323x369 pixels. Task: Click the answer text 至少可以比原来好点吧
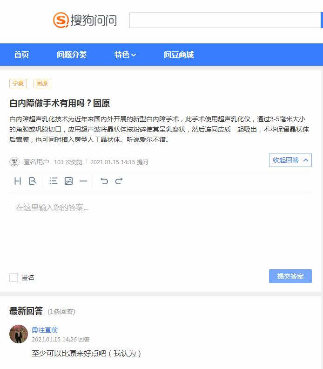(x=87, y=353)
